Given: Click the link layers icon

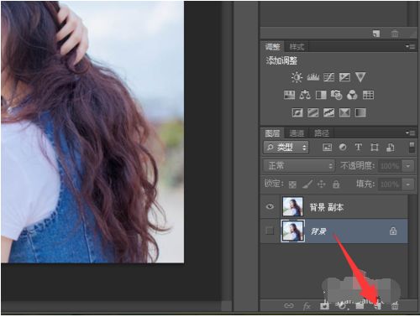Looking at the screenshot, I should click(x=289, y=305).
